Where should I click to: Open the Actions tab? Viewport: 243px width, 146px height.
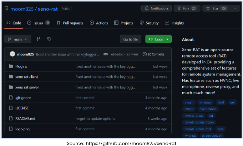[99, 23]
